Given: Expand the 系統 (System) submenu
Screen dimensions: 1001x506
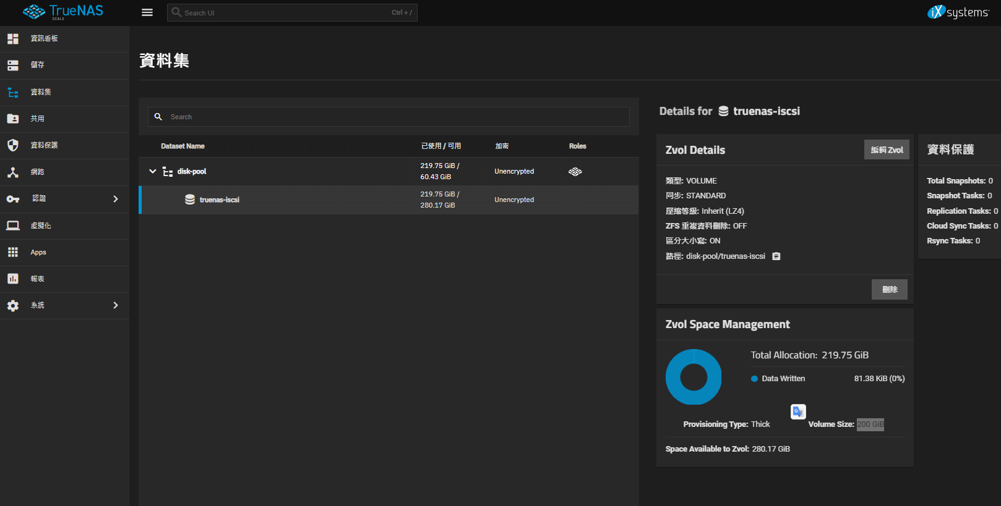Looking at the screenshot, I should (x=115, y=305).
